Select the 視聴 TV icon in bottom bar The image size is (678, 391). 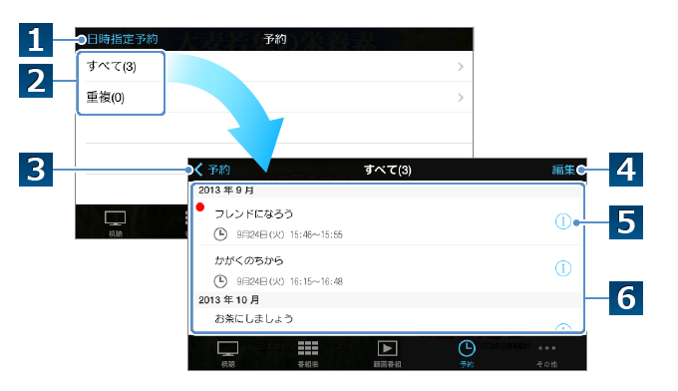click(228, 354)
